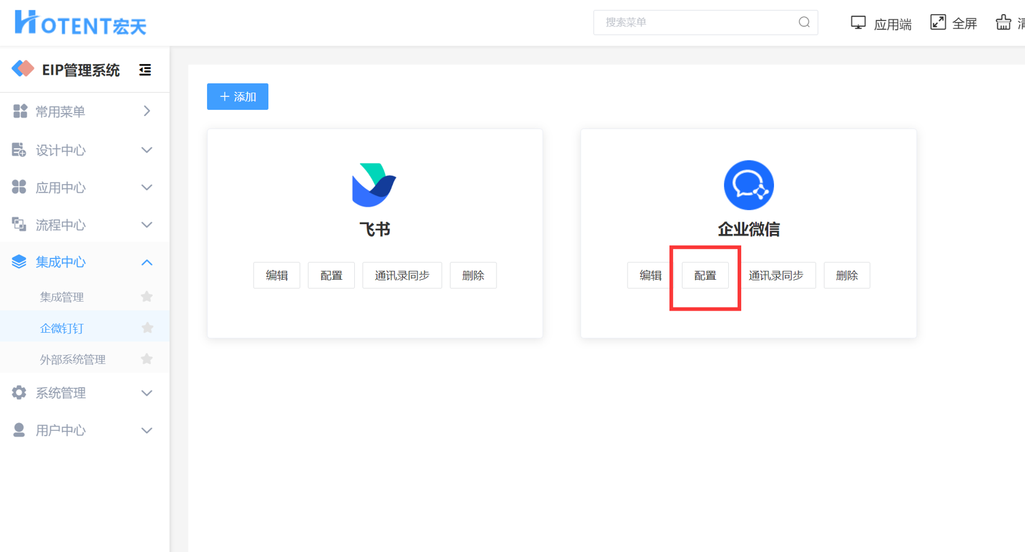Image resolution: width=1025 pixels, height=552 pixels.
Task: Click the blue 添加 button
Action: coord(237,96)
